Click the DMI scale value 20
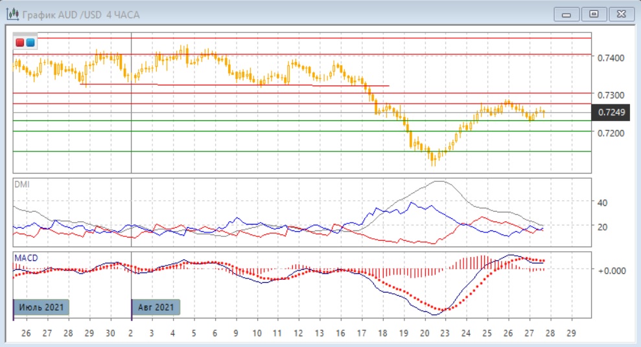 (602, 227)
